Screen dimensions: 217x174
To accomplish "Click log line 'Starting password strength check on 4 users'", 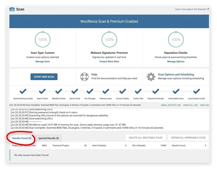I will click(x=44, y=112).
